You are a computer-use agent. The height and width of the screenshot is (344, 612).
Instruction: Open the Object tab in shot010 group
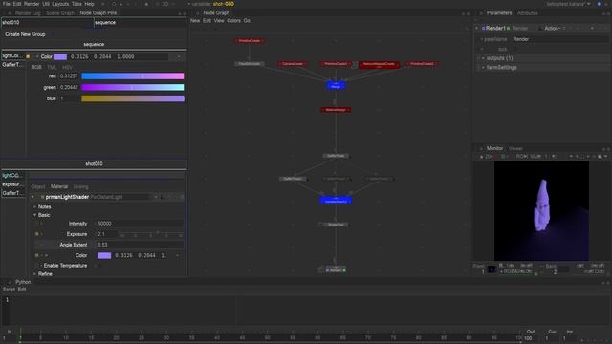tap(38, 187)
